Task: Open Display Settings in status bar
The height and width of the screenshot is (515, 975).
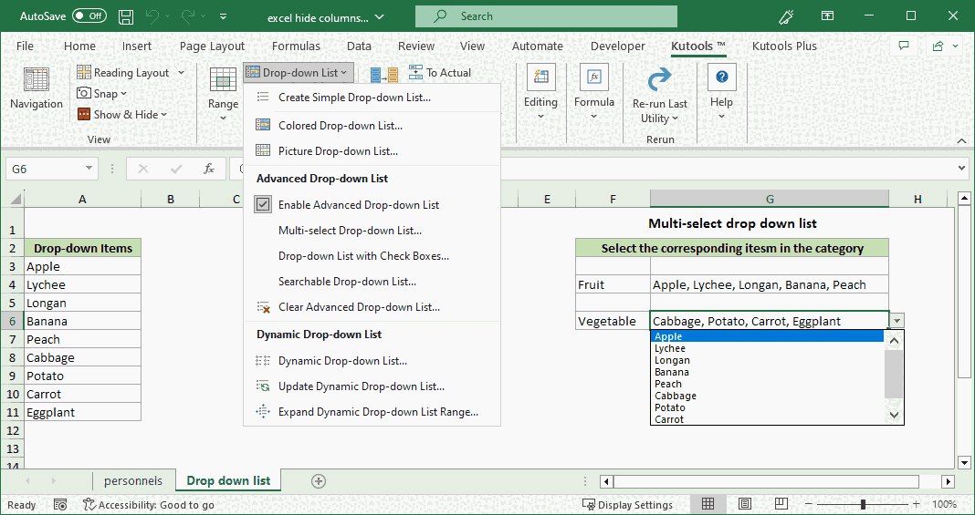Action: pos(627,504)
